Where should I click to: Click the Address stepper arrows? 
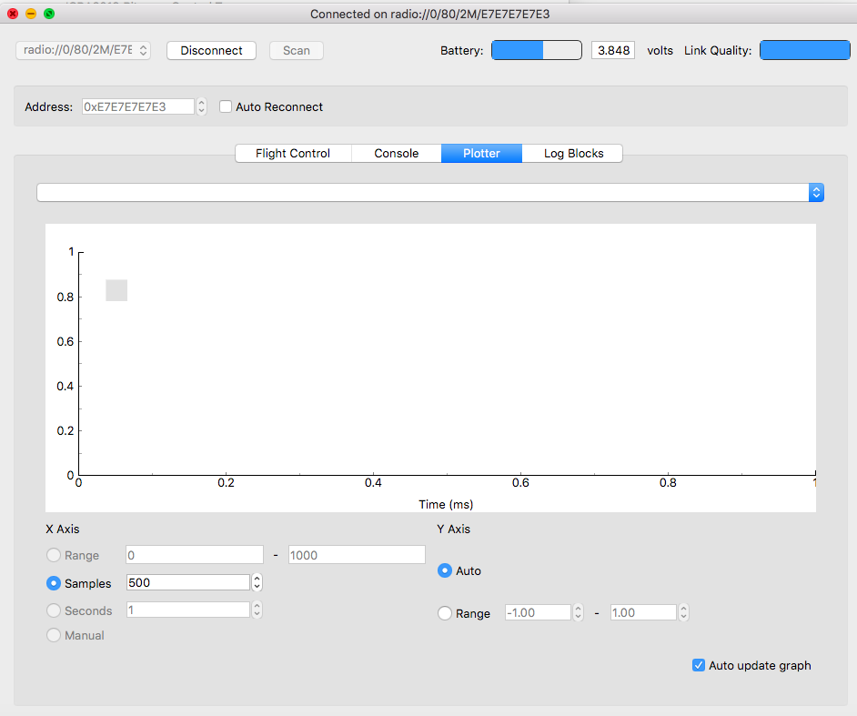[x=201, y=107]
